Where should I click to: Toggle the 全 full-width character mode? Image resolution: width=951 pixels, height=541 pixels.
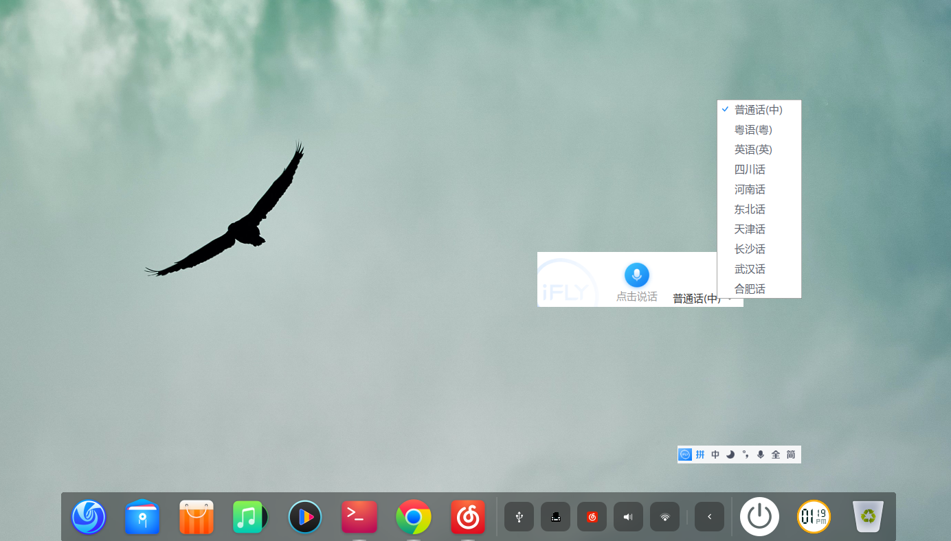776,454
